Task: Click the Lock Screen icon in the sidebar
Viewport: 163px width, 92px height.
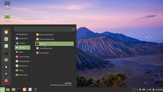Action: 6,67
